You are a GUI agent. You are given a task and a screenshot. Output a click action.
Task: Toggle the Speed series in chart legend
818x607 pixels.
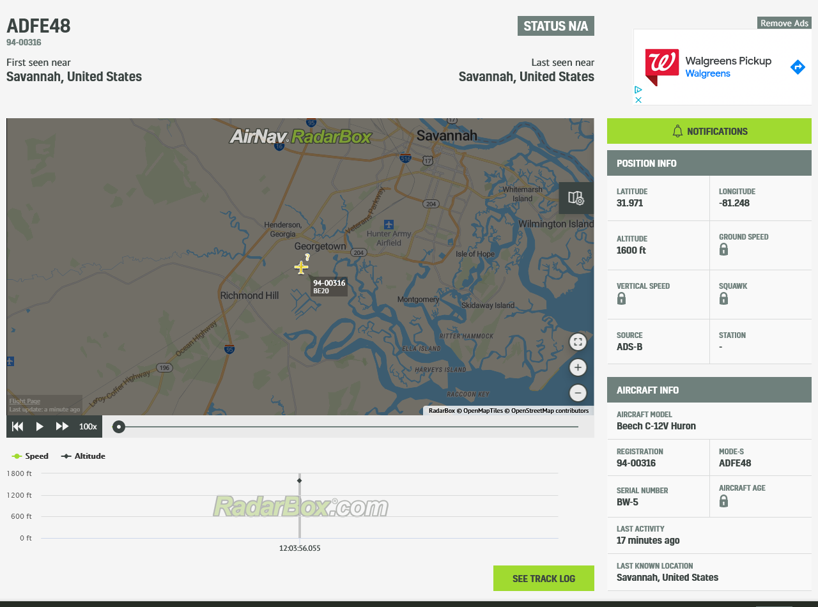click(x=30, y=456)
